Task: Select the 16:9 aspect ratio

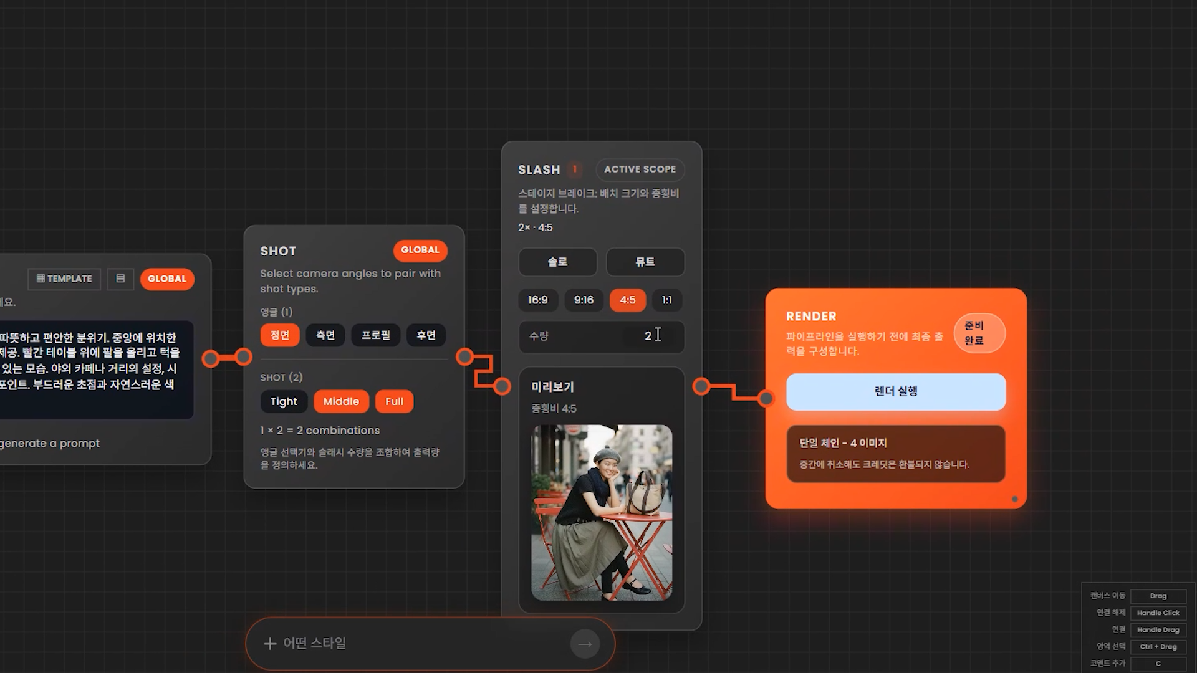Action: [x=537, y=300]
